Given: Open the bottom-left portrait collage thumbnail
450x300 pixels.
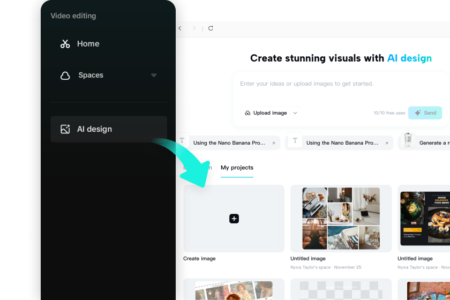Looking at the screenshot, I should pos(234,289).
